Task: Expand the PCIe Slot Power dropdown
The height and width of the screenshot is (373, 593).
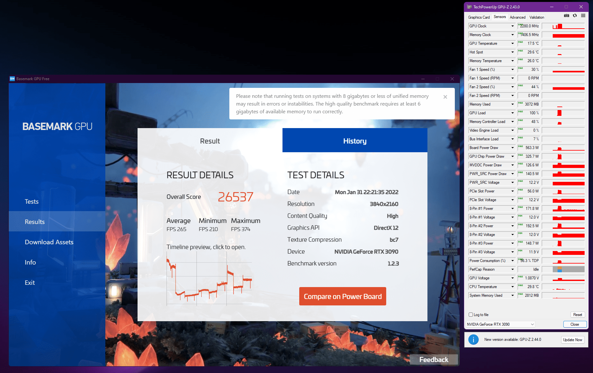Action: pyautogui.click(x=512, y=191)
